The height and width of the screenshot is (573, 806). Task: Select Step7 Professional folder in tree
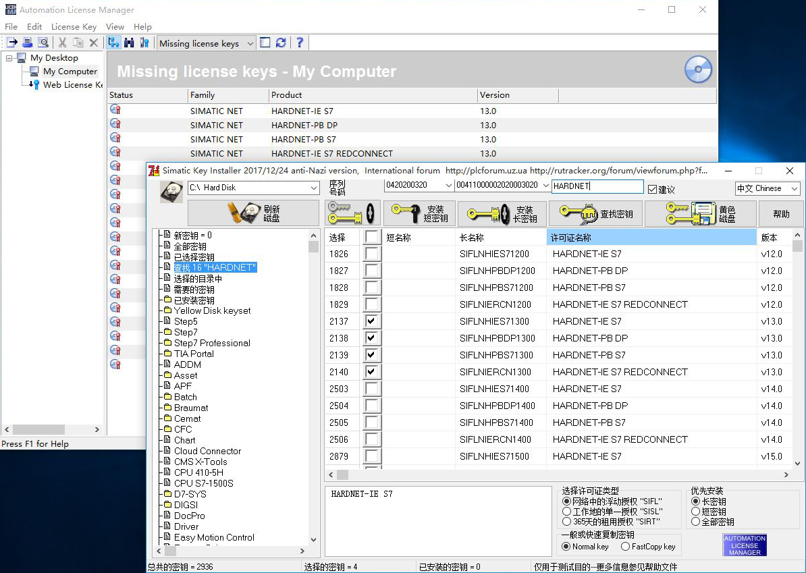tap(212, 343)
